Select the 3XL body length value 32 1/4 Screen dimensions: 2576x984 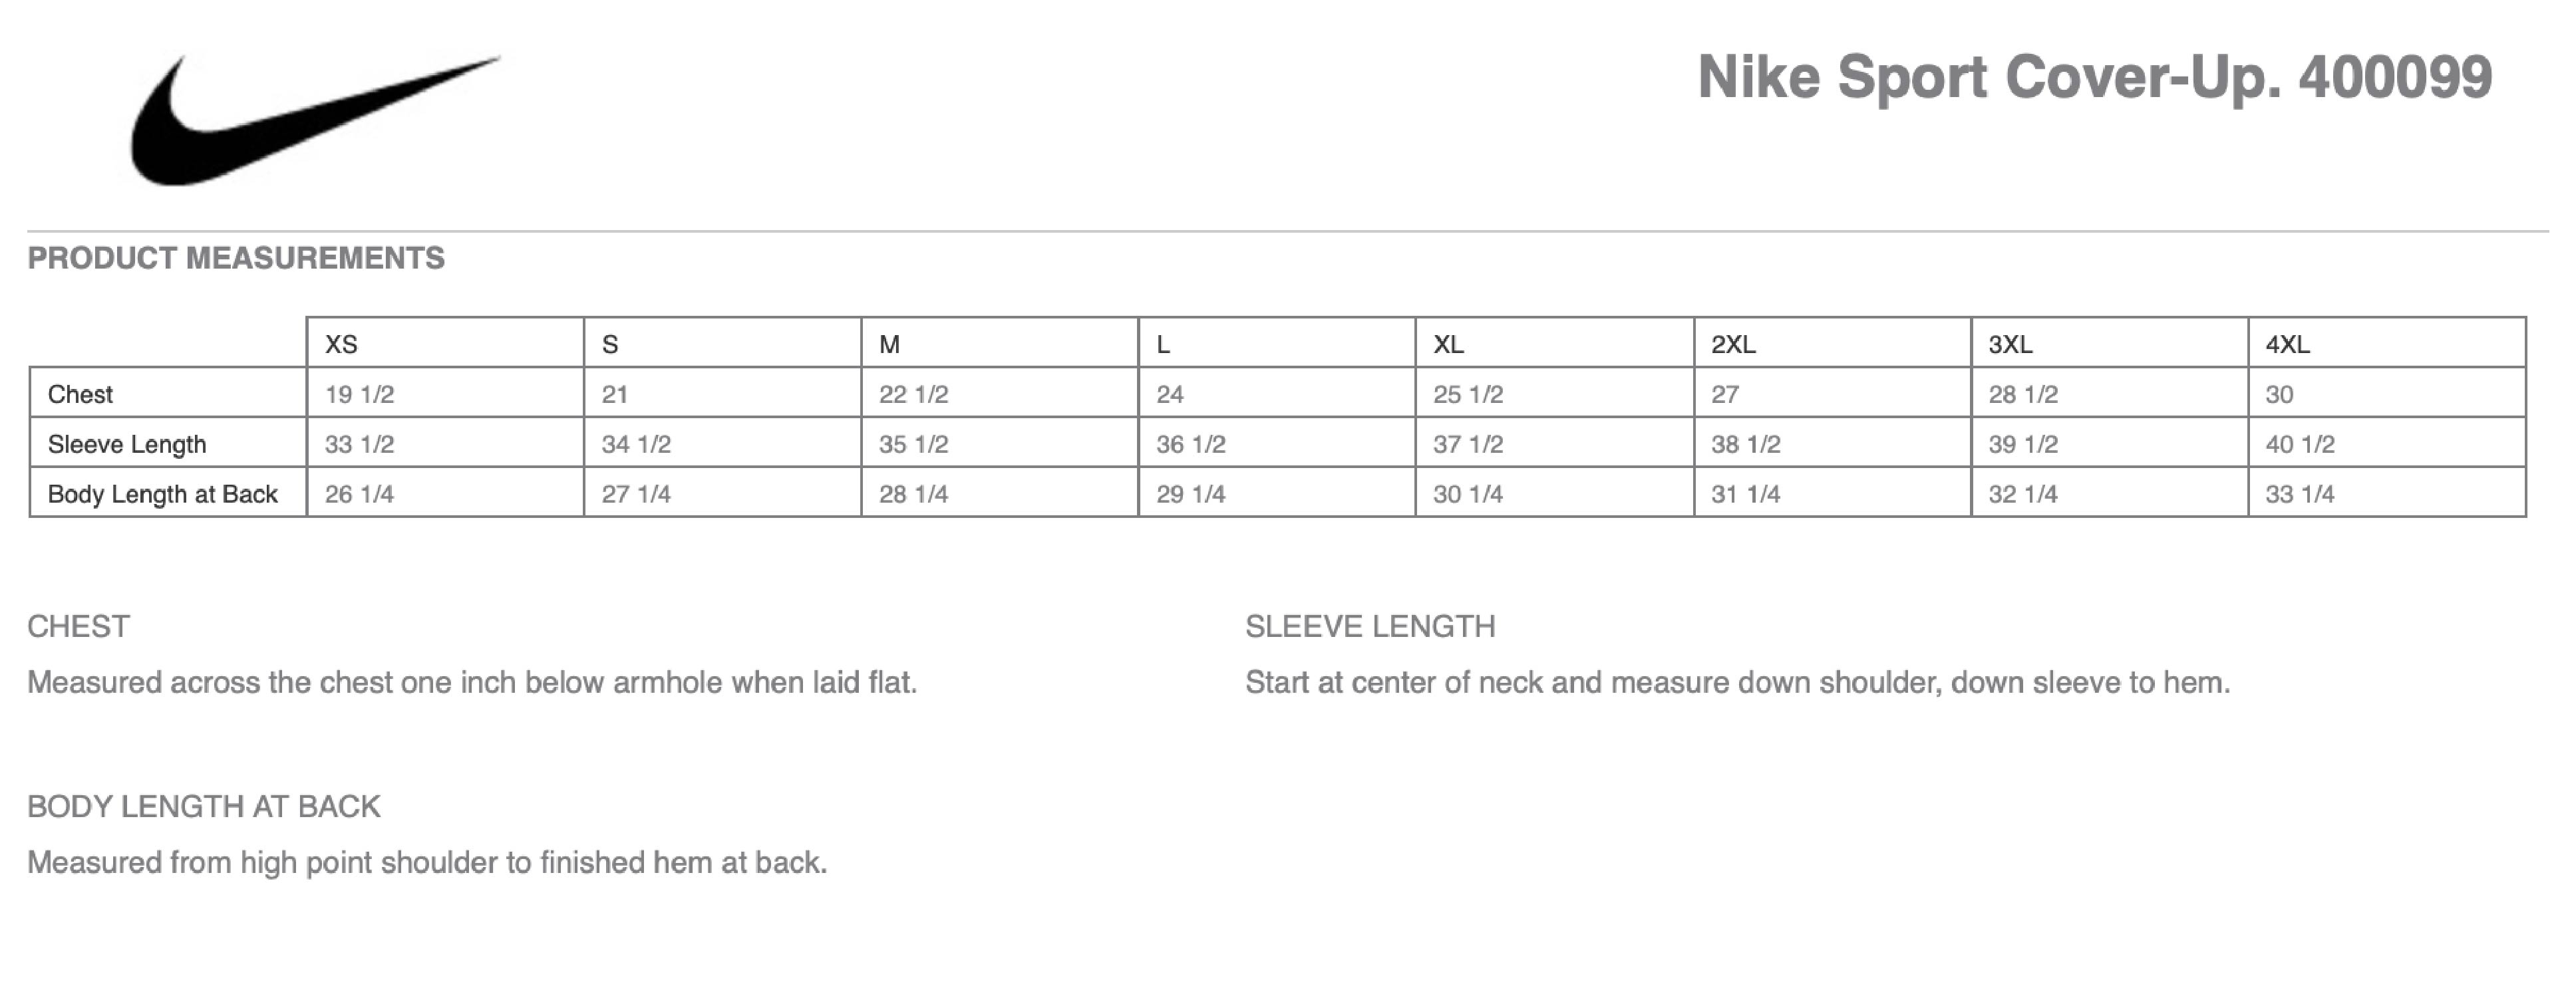pyautogui.click(x=2022, y=495)
